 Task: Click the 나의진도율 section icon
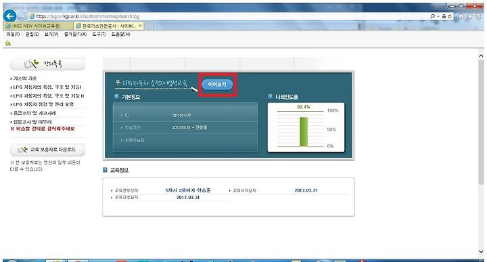pyautogui.click(x=270, y=97)
